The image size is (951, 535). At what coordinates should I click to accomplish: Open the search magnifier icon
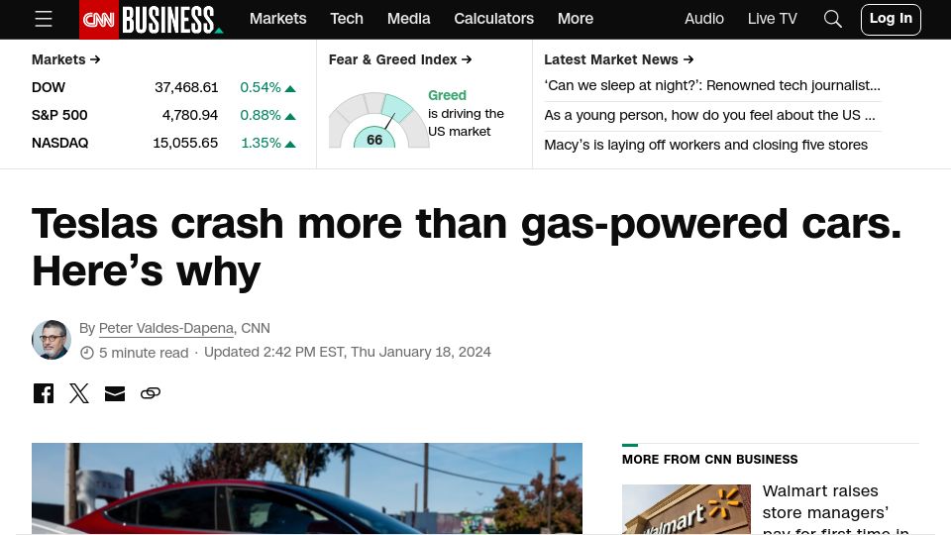point(833,19)
